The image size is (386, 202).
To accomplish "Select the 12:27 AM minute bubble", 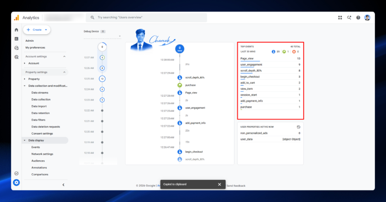I will (102, 58).
